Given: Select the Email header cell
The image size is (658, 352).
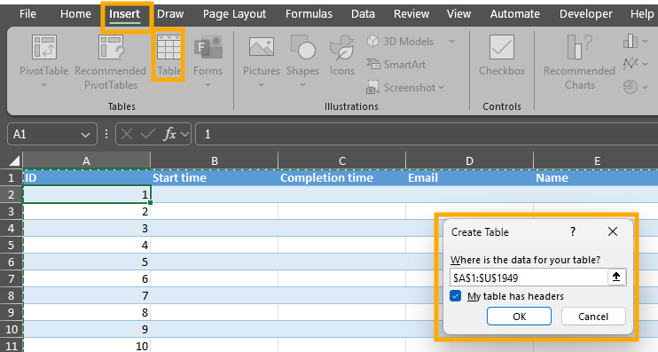Looking at the screenshot, I should pyautogui.click(x=470, y=178).
